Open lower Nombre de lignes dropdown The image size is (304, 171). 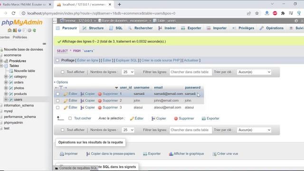pos(128,130)
